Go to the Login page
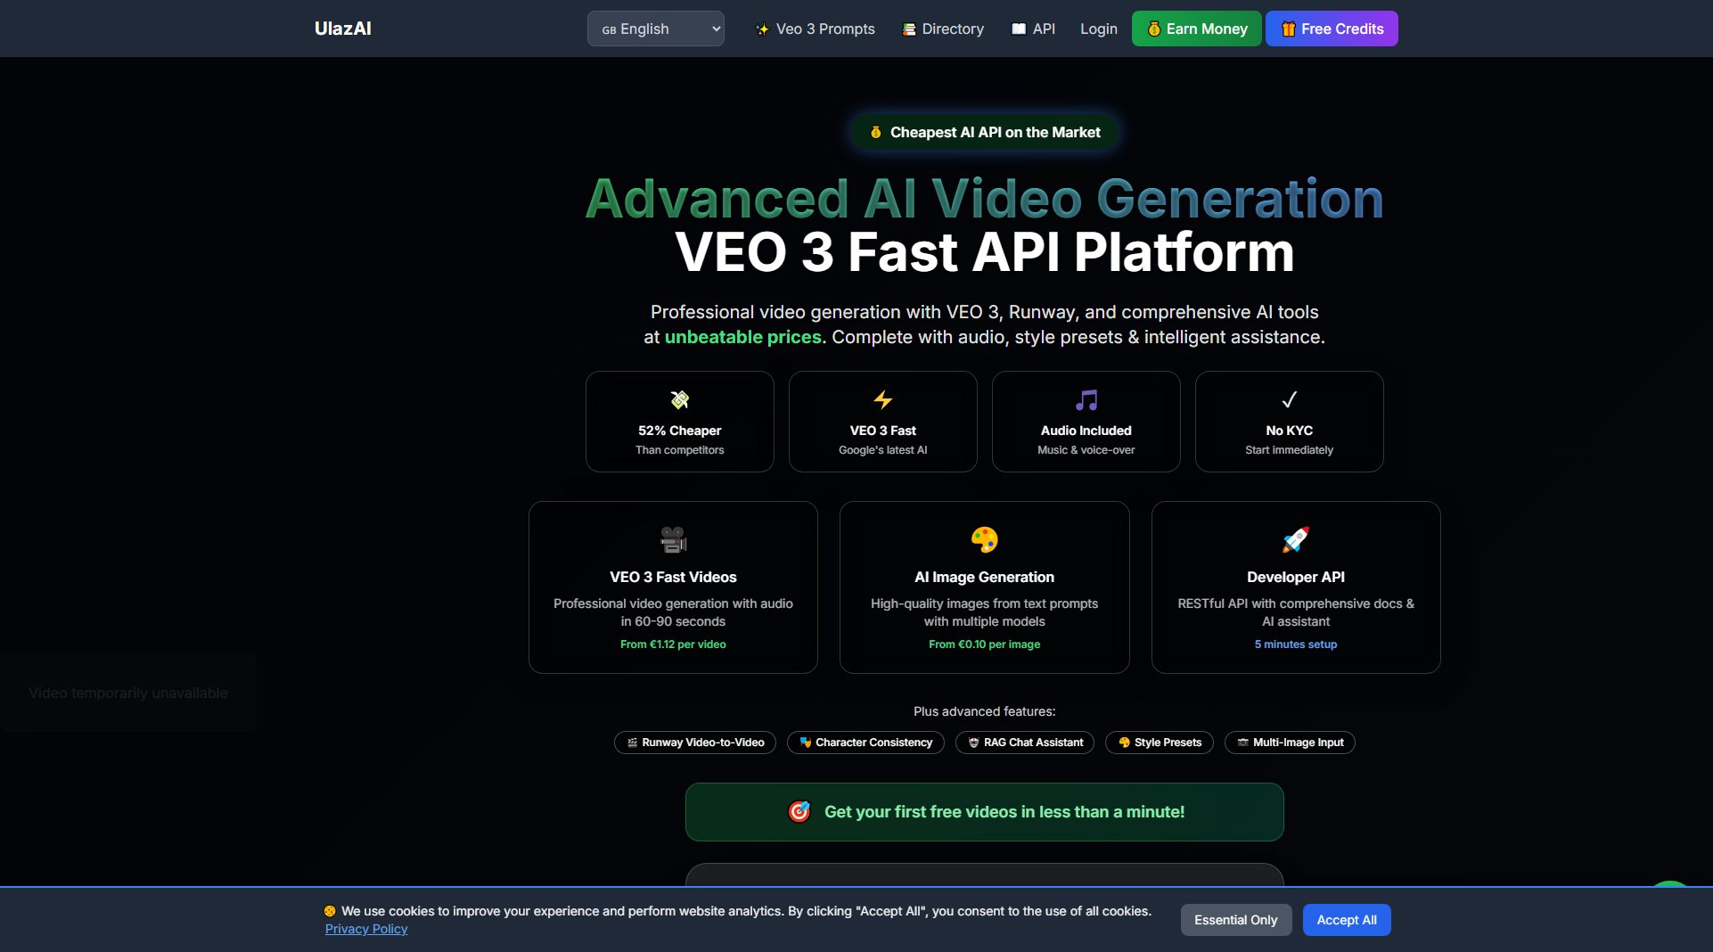Screen dimensions: 1713x952 coord(1098,29)
